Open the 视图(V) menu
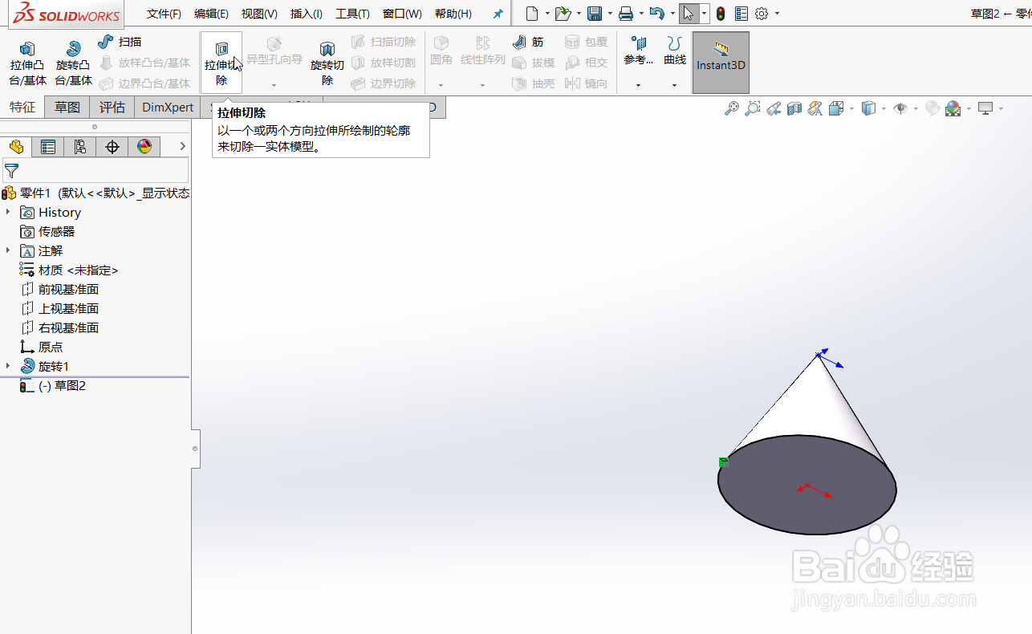Screen dimensions: 1032x634 [259, 14]
